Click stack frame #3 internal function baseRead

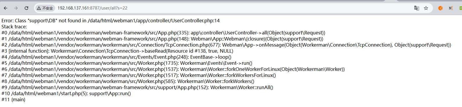[117, 51]
